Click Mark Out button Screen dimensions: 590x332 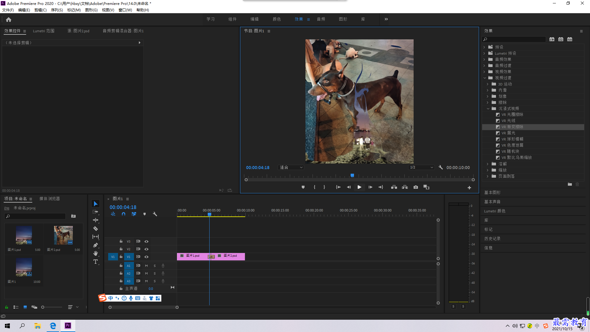coord(324,187)
